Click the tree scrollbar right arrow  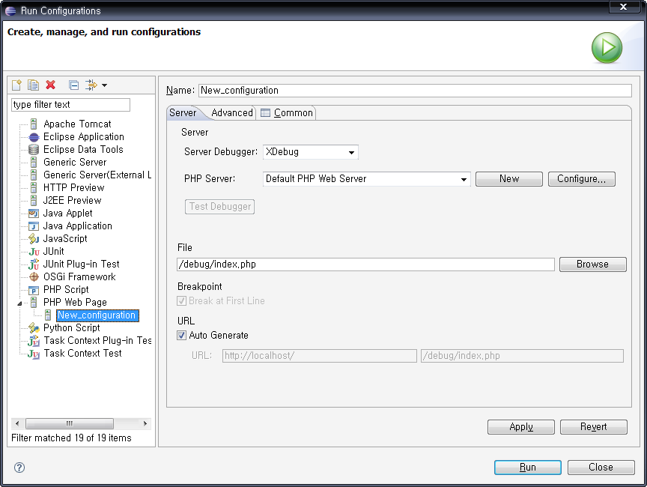point(145,423)
